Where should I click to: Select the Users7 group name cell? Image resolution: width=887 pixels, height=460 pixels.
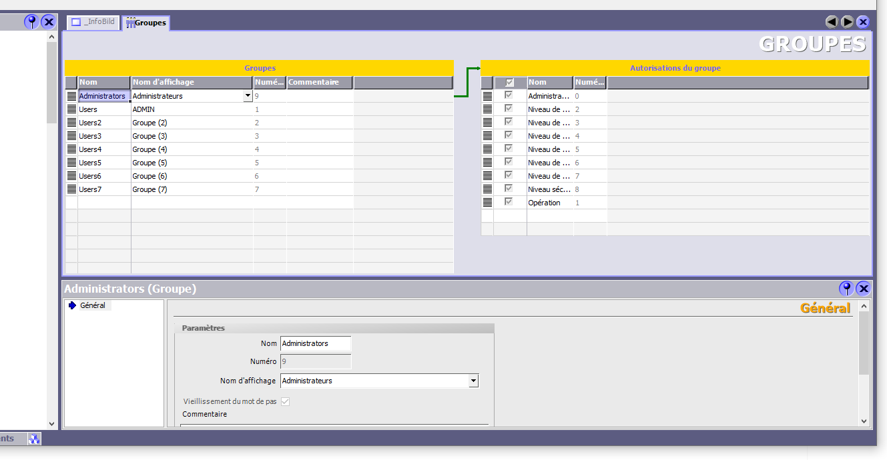(x=103, y=189)
